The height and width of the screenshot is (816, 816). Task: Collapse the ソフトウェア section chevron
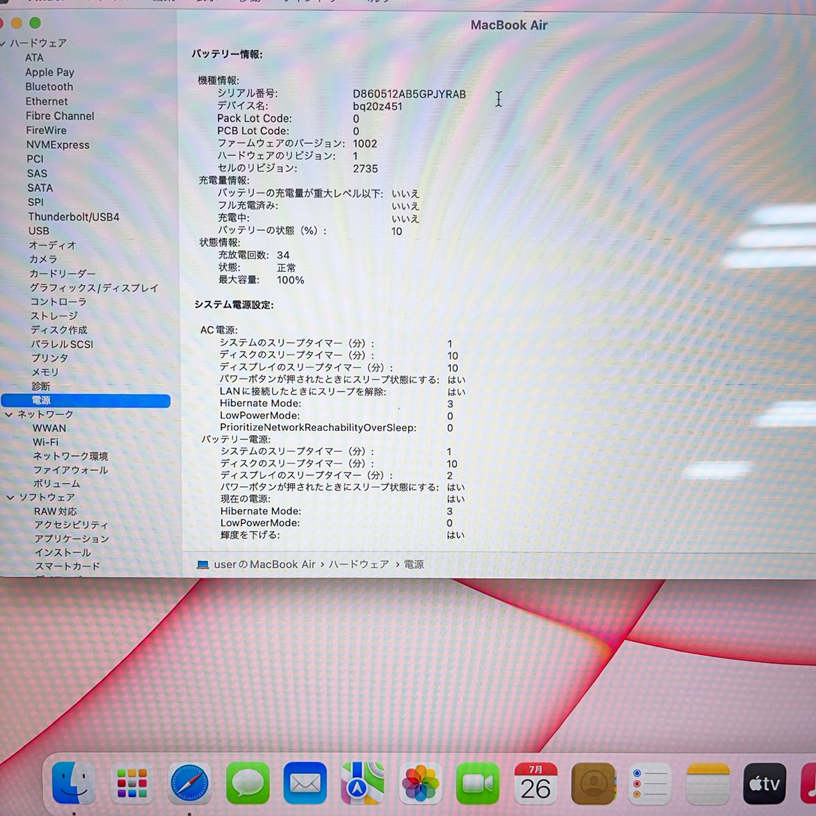click(10, 497)
